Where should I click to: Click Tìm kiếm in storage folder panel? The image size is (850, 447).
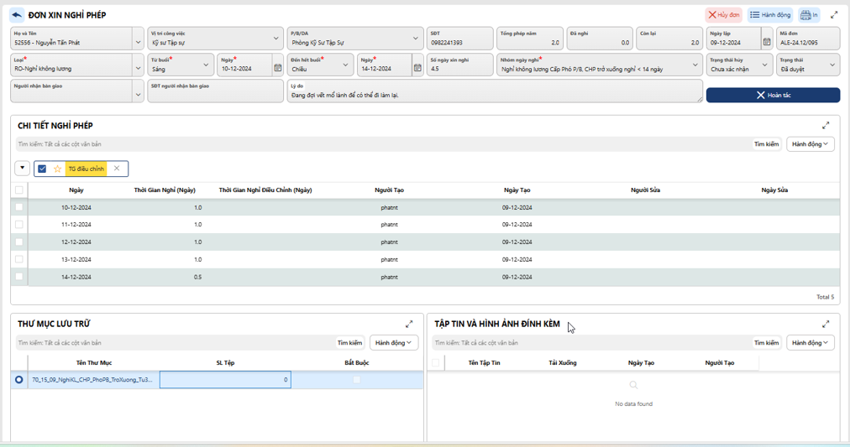(x=349, y=342)
